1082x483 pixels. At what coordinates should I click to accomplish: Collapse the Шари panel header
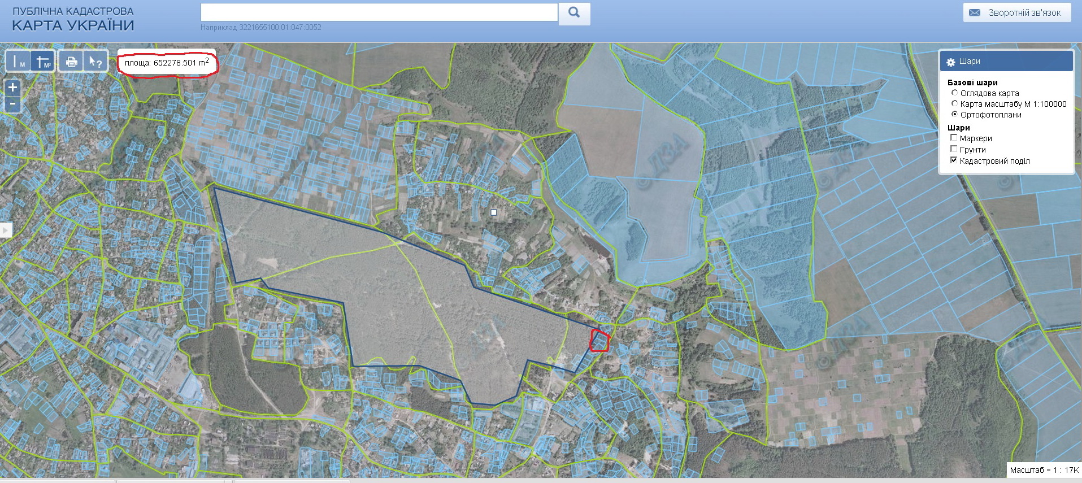coord(1006,61)
